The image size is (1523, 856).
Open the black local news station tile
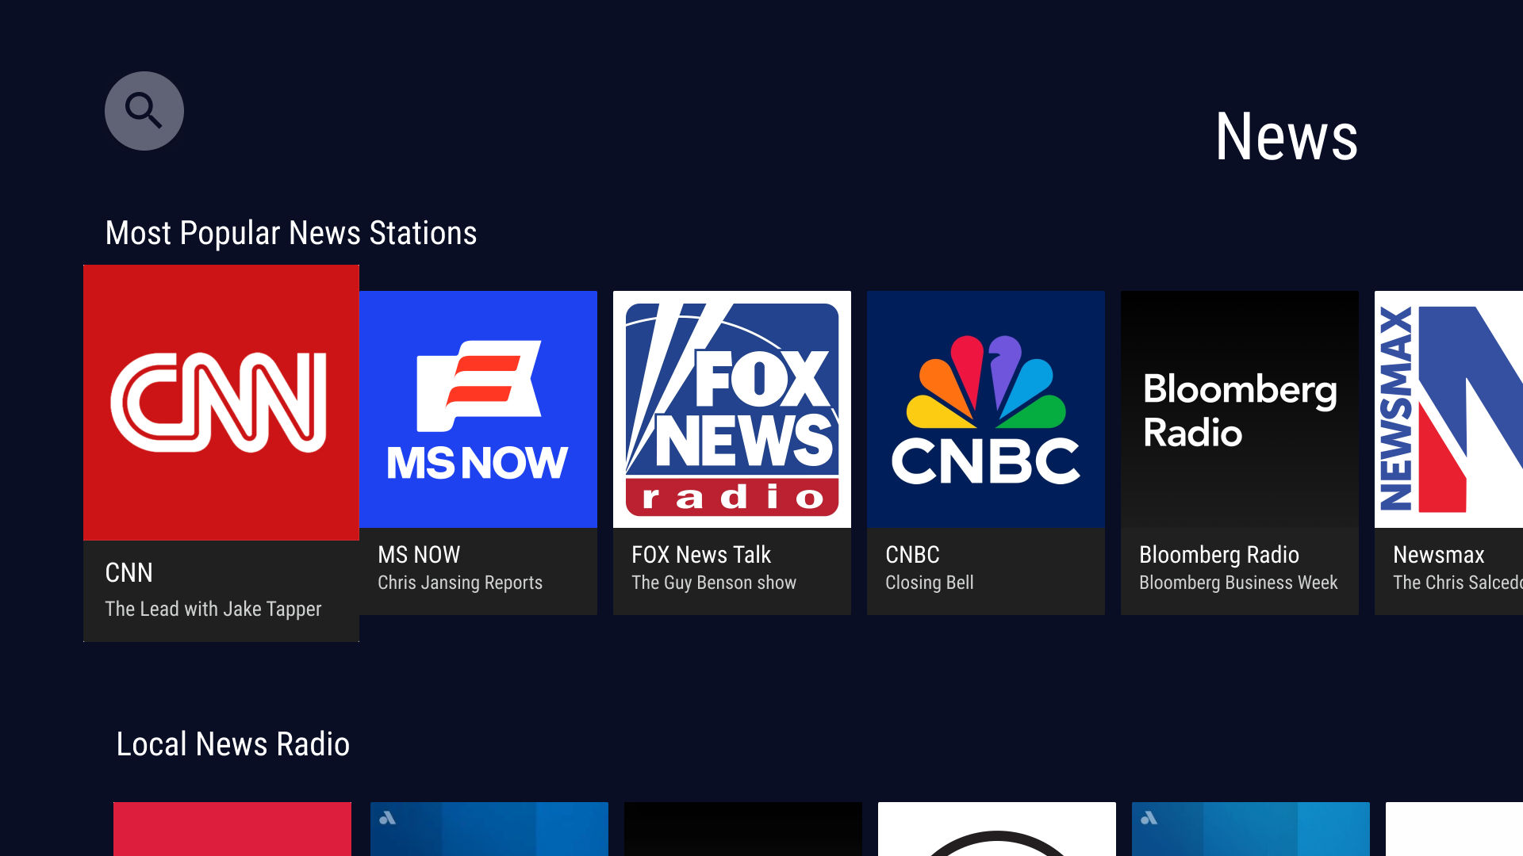tap(742, 828)
